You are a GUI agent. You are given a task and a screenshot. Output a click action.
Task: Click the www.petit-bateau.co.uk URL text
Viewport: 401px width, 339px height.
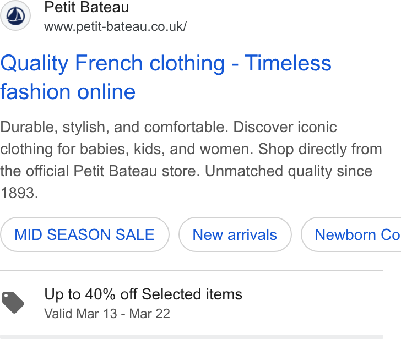tap(115, 27)
